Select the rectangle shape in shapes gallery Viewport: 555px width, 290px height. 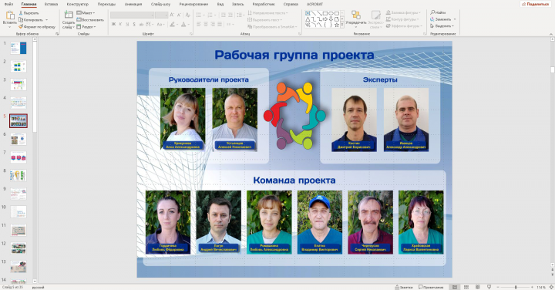(x=325, y=13)
